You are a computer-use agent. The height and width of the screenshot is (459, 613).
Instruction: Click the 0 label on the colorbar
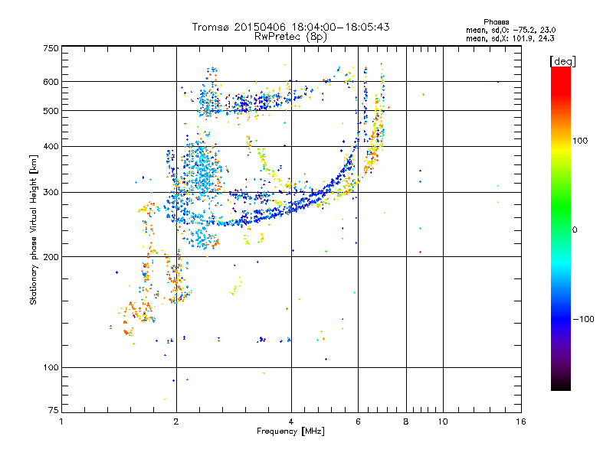[575, 230]
